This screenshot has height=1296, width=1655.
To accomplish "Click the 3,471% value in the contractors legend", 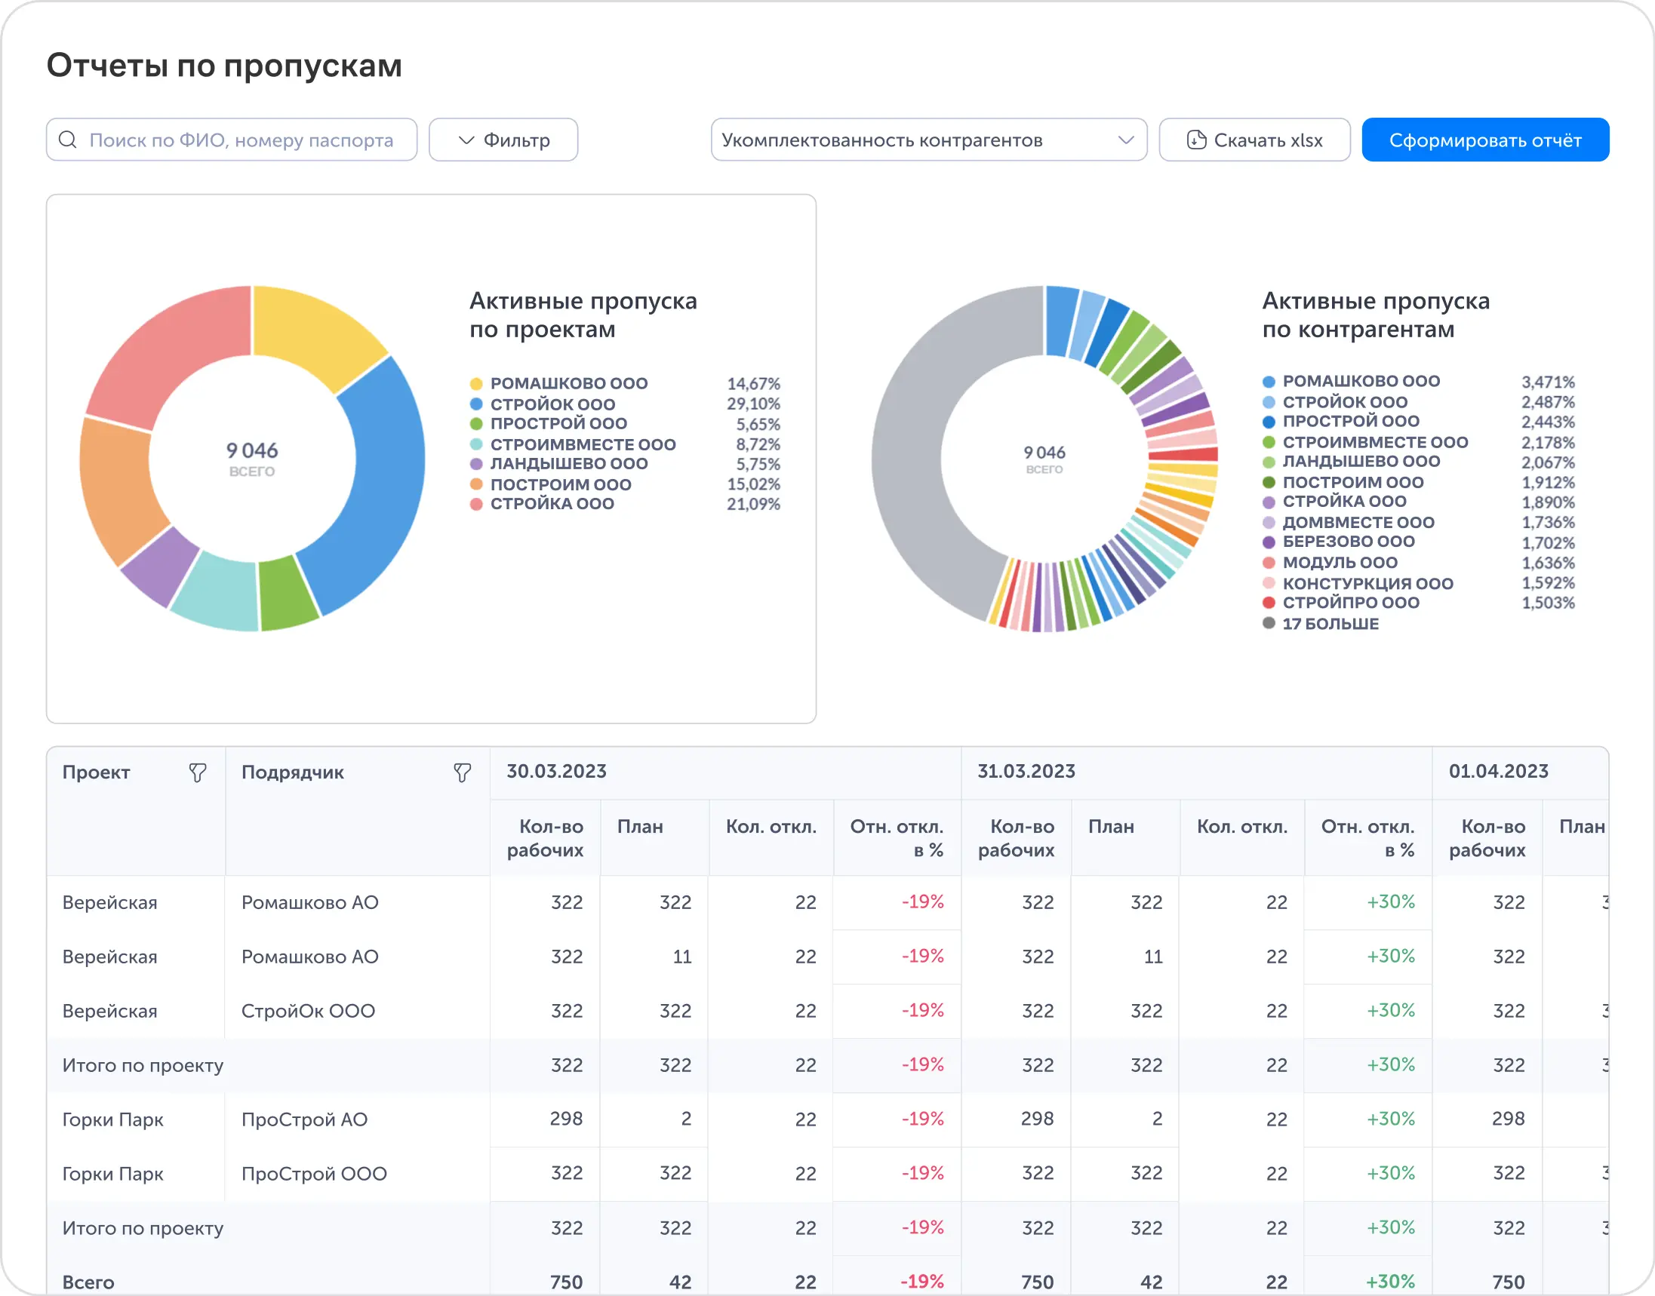I will point(1548,382).
